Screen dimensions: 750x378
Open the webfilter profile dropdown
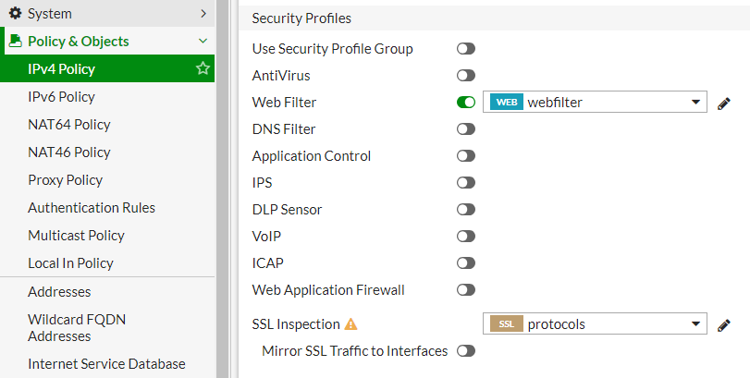595,102
